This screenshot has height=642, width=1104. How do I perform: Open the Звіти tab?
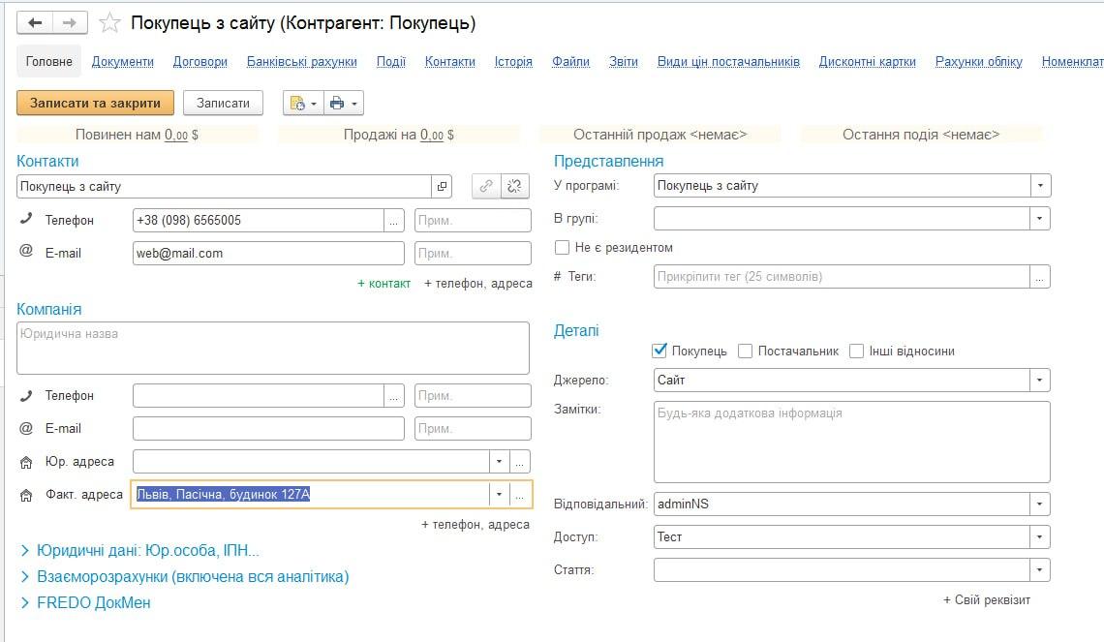623,61
